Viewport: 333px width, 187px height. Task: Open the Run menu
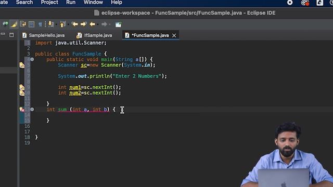pyautogui.click(x=71, y=3)
